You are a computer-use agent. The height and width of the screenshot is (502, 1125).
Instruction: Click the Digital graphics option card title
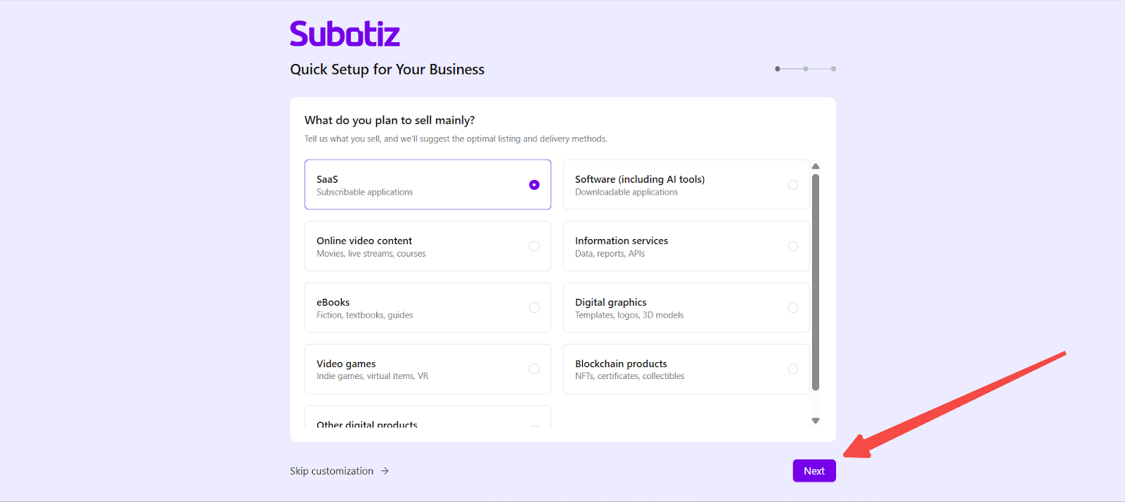coord(611,302)
